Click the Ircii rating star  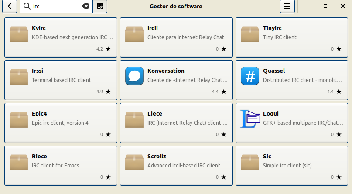224,49
